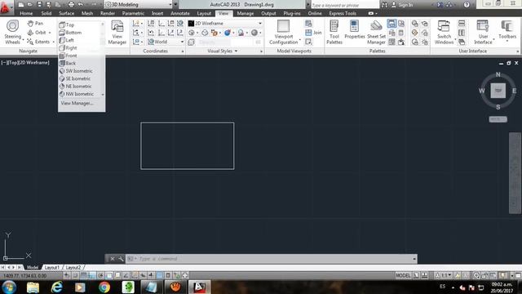
Task: Open the Coordinates panel dialog launcher
Action: pos(183,51)
